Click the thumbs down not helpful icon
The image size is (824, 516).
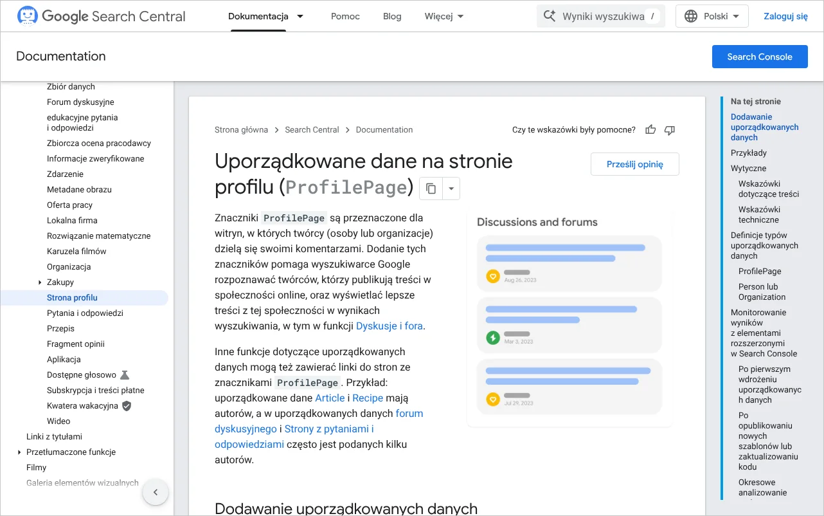[x=670, y=130]
